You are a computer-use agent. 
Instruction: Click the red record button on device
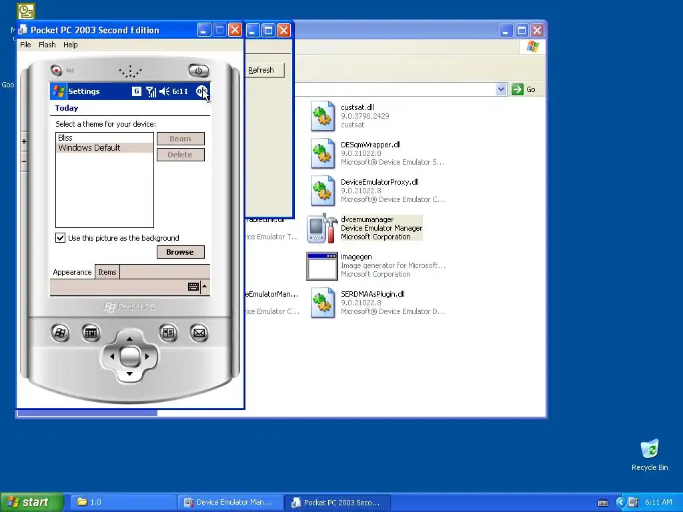(56, 70)
